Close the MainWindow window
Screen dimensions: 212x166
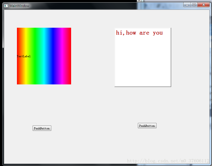(204, 5)
